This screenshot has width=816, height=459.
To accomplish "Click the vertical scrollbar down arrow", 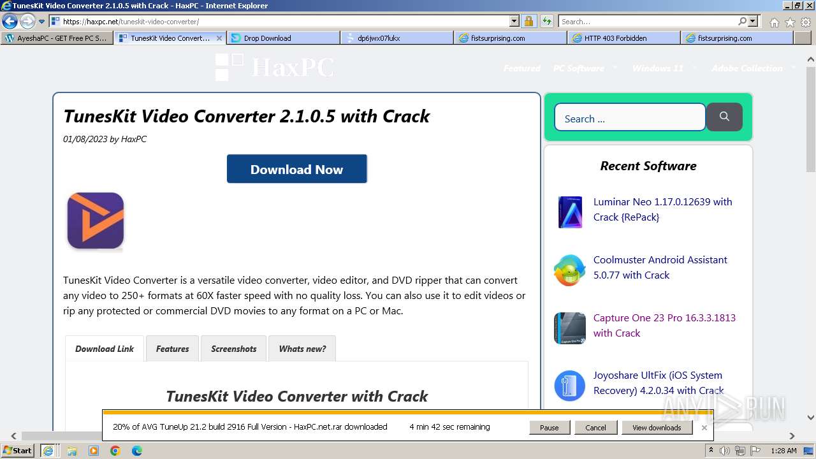I will point(811,418).
